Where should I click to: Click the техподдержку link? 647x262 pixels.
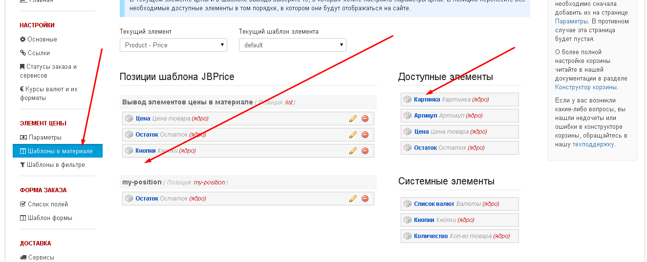(x=593, y=144)
